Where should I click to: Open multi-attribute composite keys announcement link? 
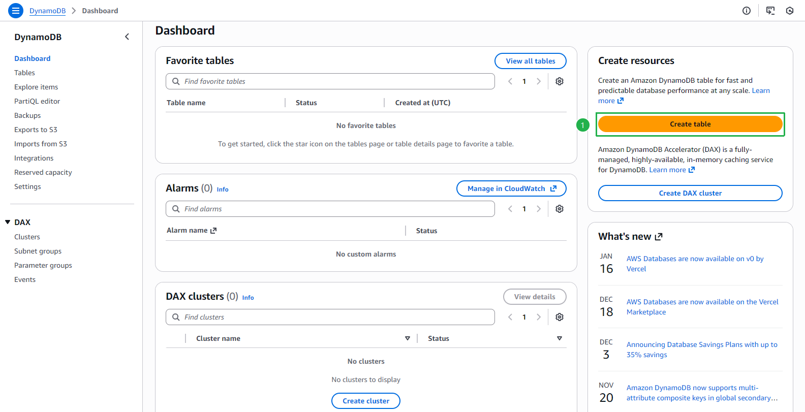click(x=702, y=393)
